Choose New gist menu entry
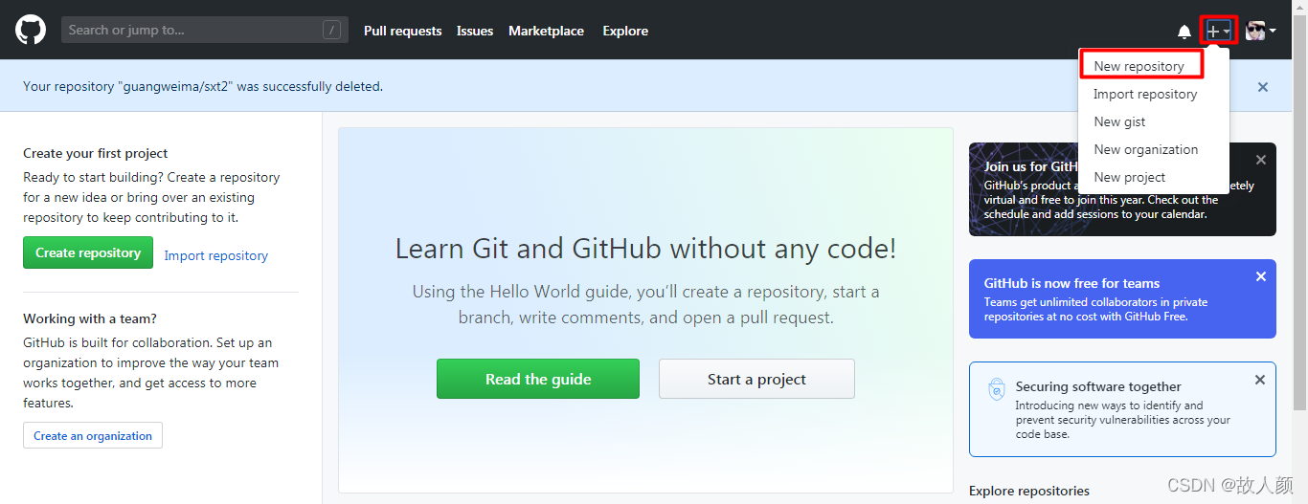This screenshot has height=504, width=1308. (1119, 121)
